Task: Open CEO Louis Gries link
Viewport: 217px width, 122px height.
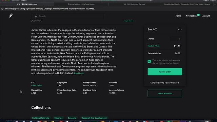Action: 36,85
